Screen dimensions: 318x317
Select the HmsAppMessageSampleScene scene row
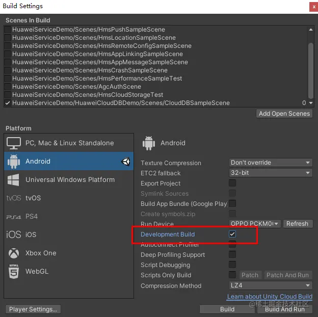[x=156, y=62]
